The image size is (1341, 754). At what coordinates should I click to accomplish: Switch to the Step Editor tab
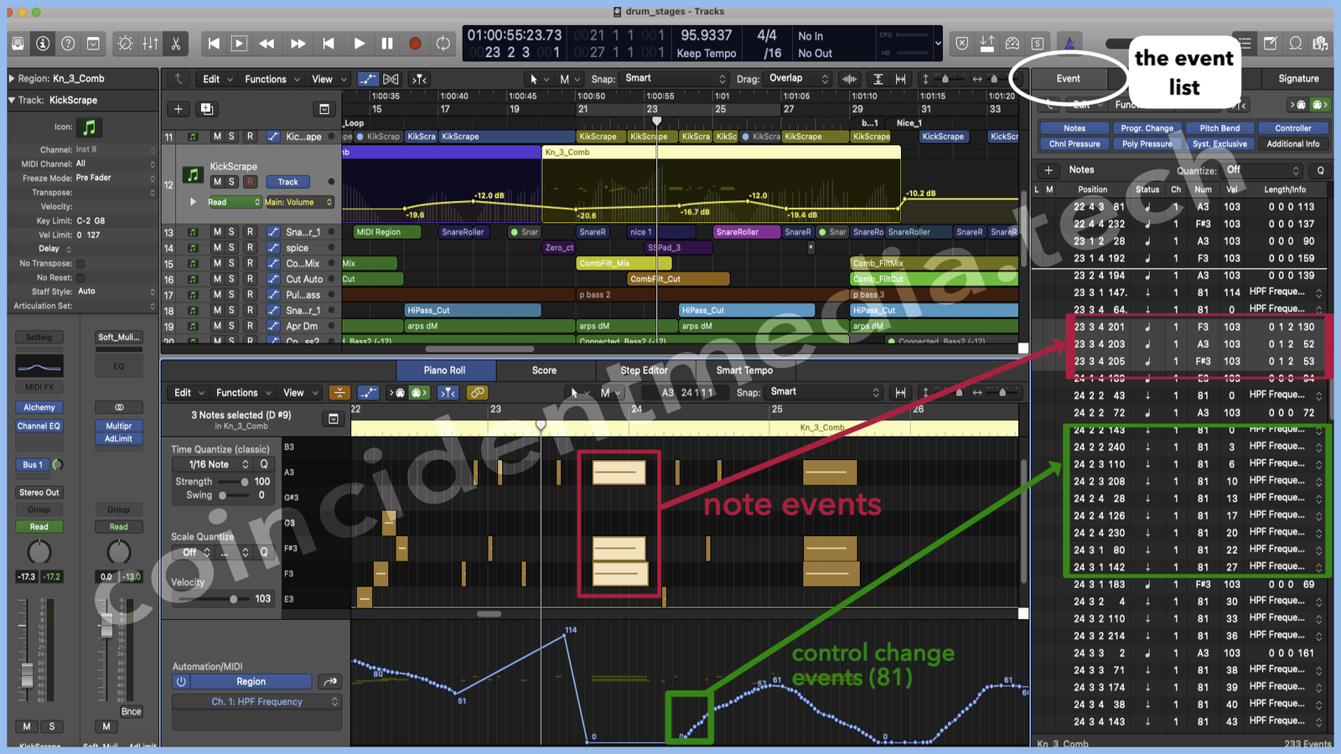644,370
